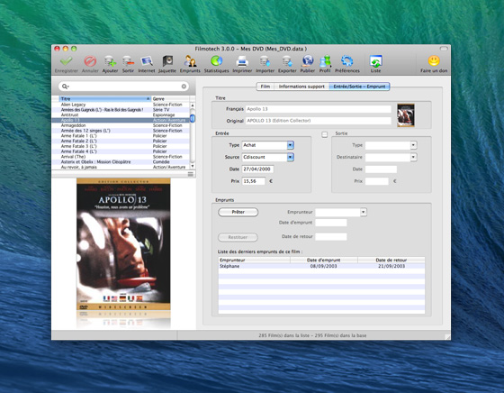This screenshot has height=393, width=504.
Task: Click the Date de retour field
Action: point(331,236)
